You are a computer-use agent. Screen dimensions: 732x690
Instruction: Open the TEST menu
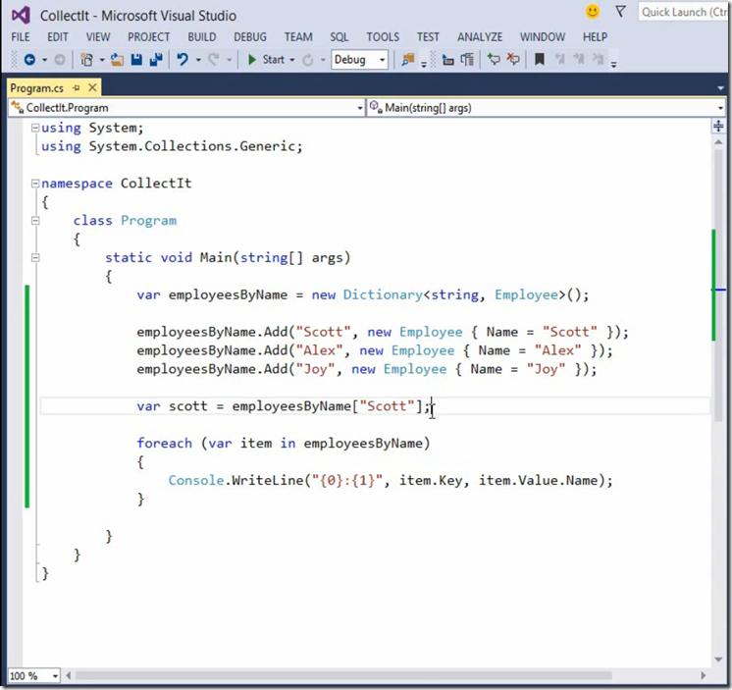pyautogui.click(x=428, y=37)
